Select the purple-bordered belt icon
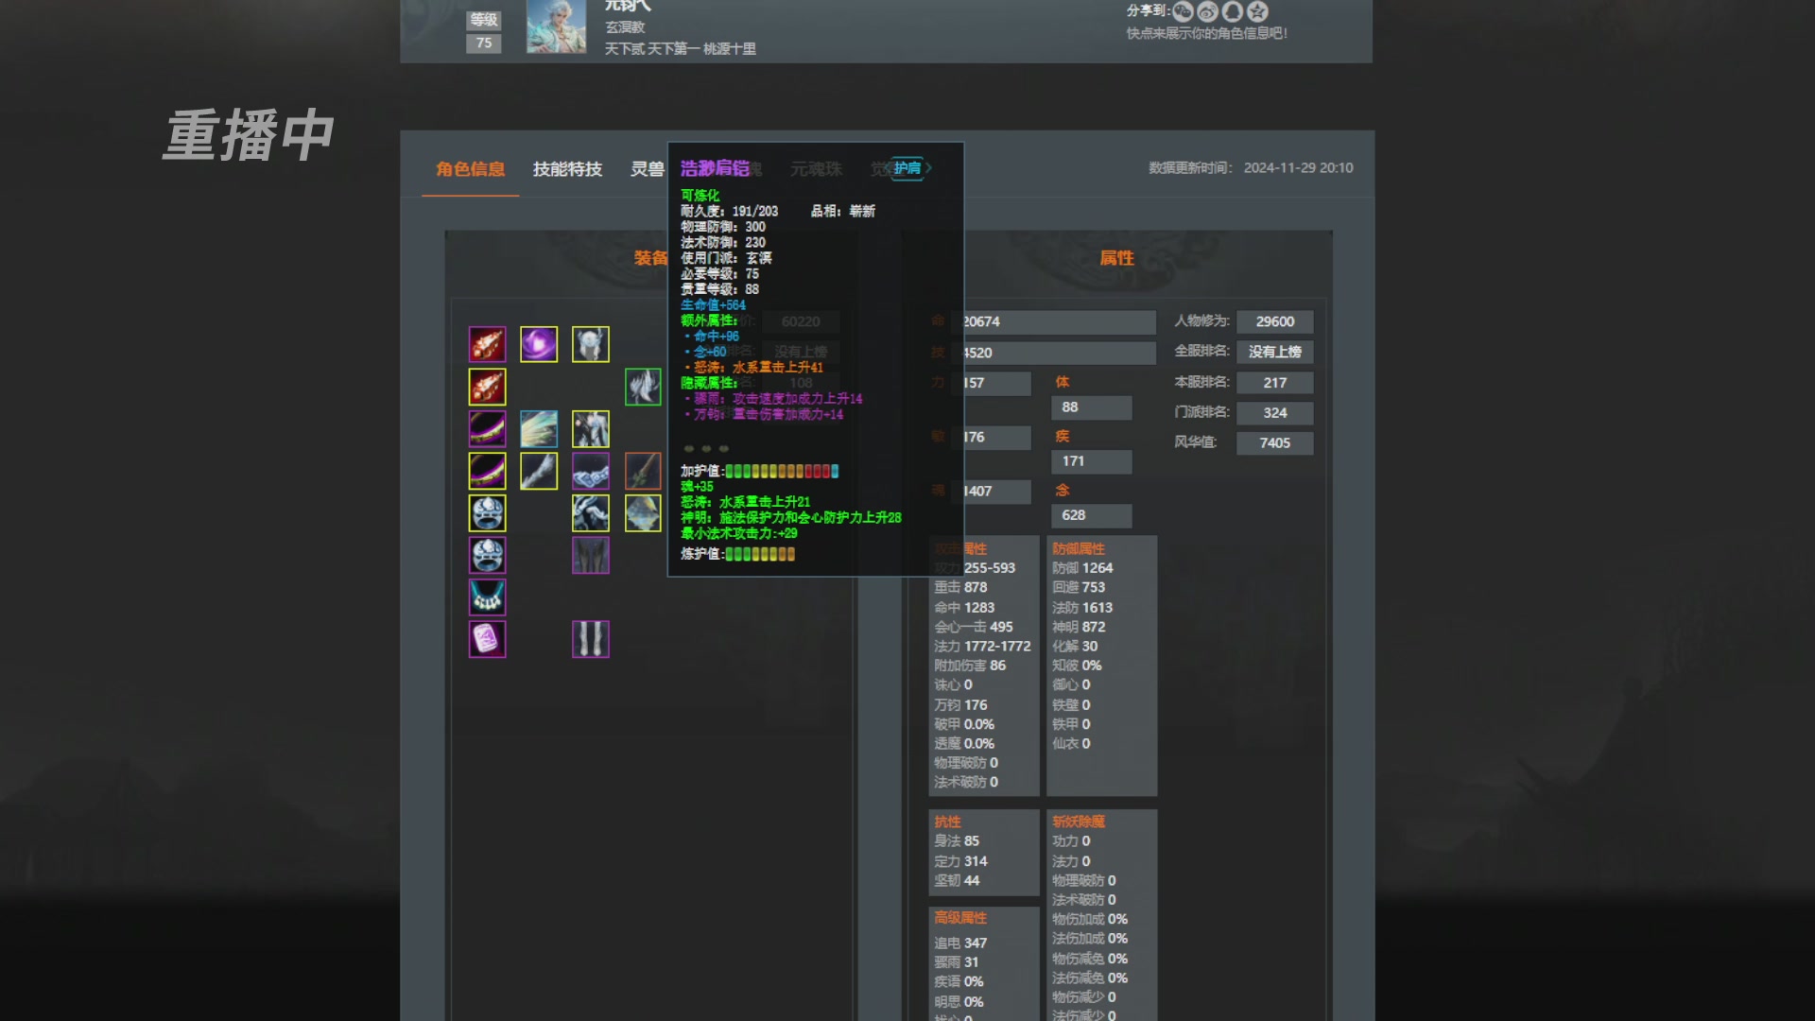The height and width of the screenshot is (1021, 1815). [591, 471]
